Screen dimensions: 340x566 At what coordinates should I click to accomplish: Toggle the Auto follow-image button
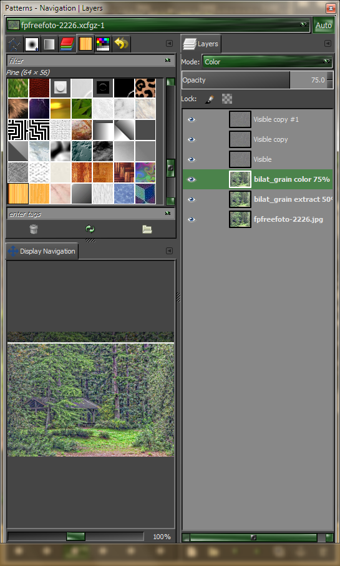tap(323, 25)
